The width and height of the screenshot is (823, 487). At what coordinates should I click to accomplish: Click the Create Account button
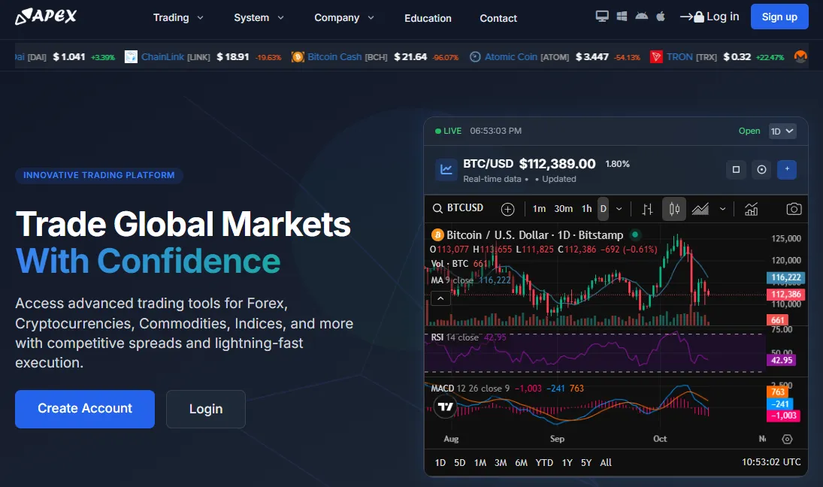(x=85, y=409)
